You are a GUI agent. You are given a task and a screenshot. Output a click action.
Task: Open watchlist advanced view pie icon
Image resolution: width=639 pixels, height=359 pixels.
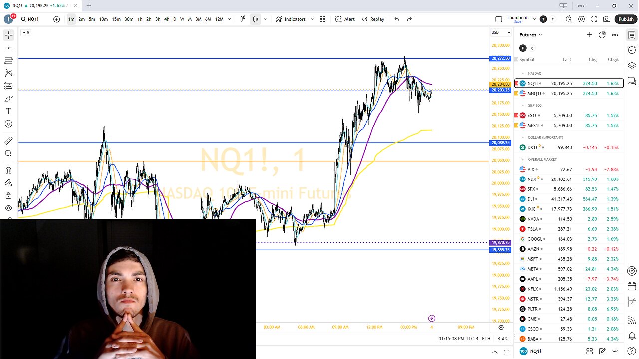coord(602,35)
